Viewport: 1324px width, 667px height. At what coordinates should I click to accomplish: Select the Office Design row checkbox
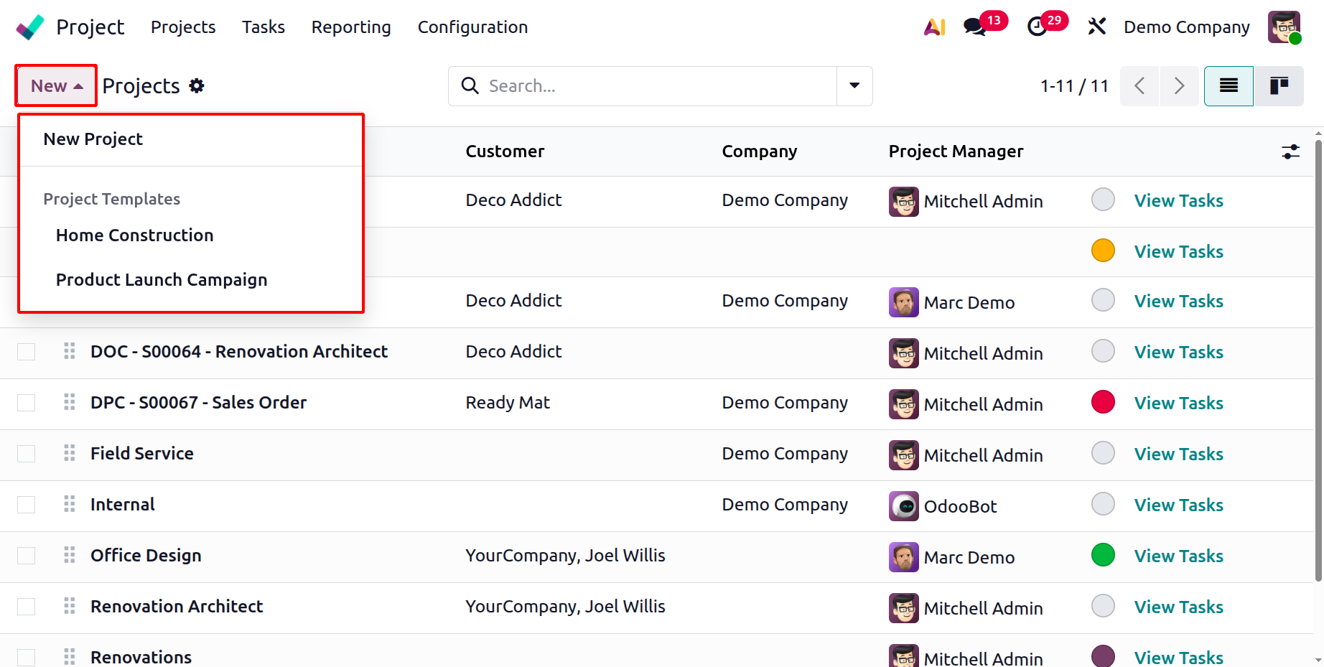[x=27, y=556]
